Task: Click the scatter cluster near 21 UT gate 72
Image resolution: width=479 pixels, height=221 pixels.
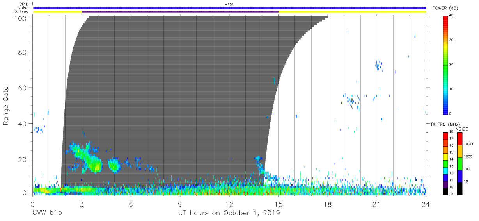Action: (378, 65)
